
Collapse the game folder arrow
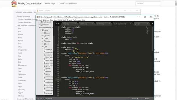point(41,30)
